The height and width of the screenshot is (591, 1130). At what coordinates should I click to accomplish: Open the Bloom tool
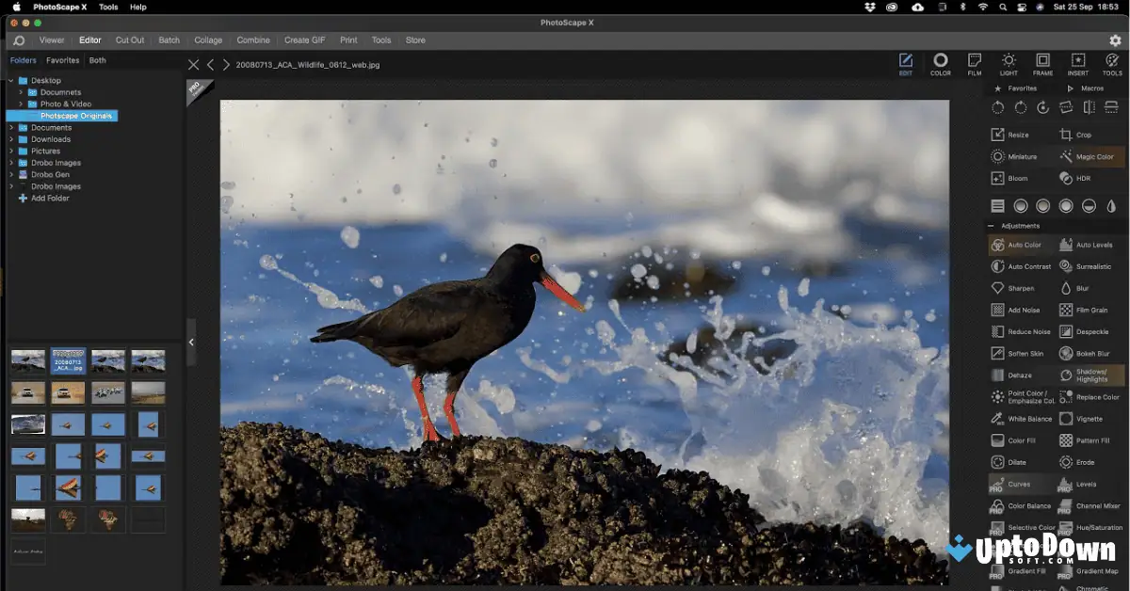pyautogui.click(x=1020, y=178)
